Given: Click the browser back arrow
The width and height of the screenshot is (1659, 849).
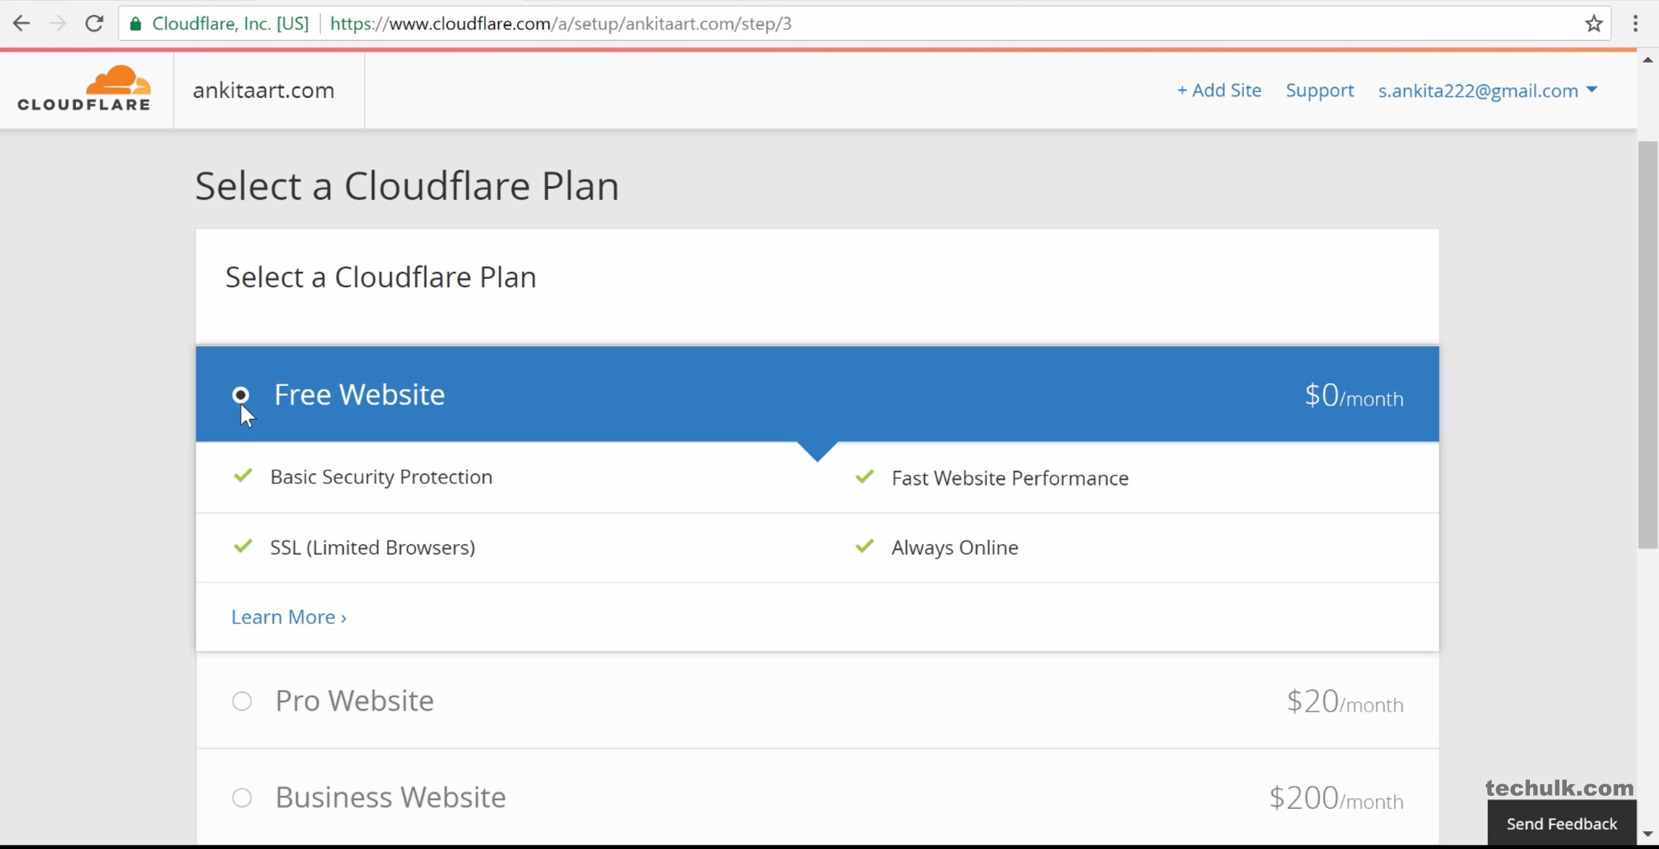Looking at the screenshot, I should click(x=21, y=24).
